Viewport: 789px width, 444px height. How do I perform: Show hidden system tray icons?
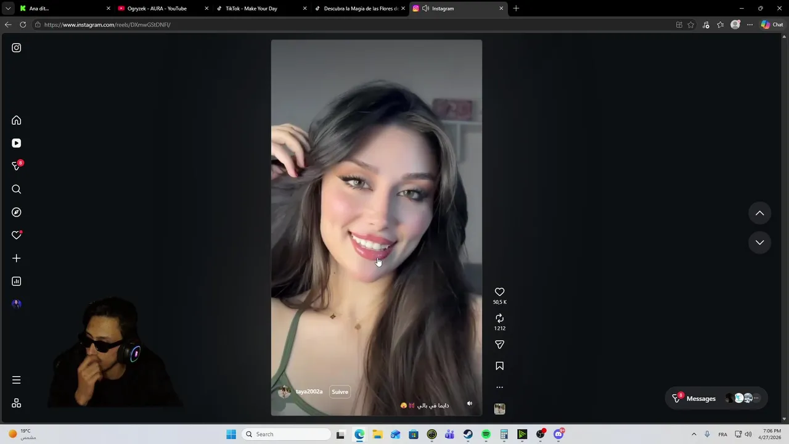click(693, 434)
